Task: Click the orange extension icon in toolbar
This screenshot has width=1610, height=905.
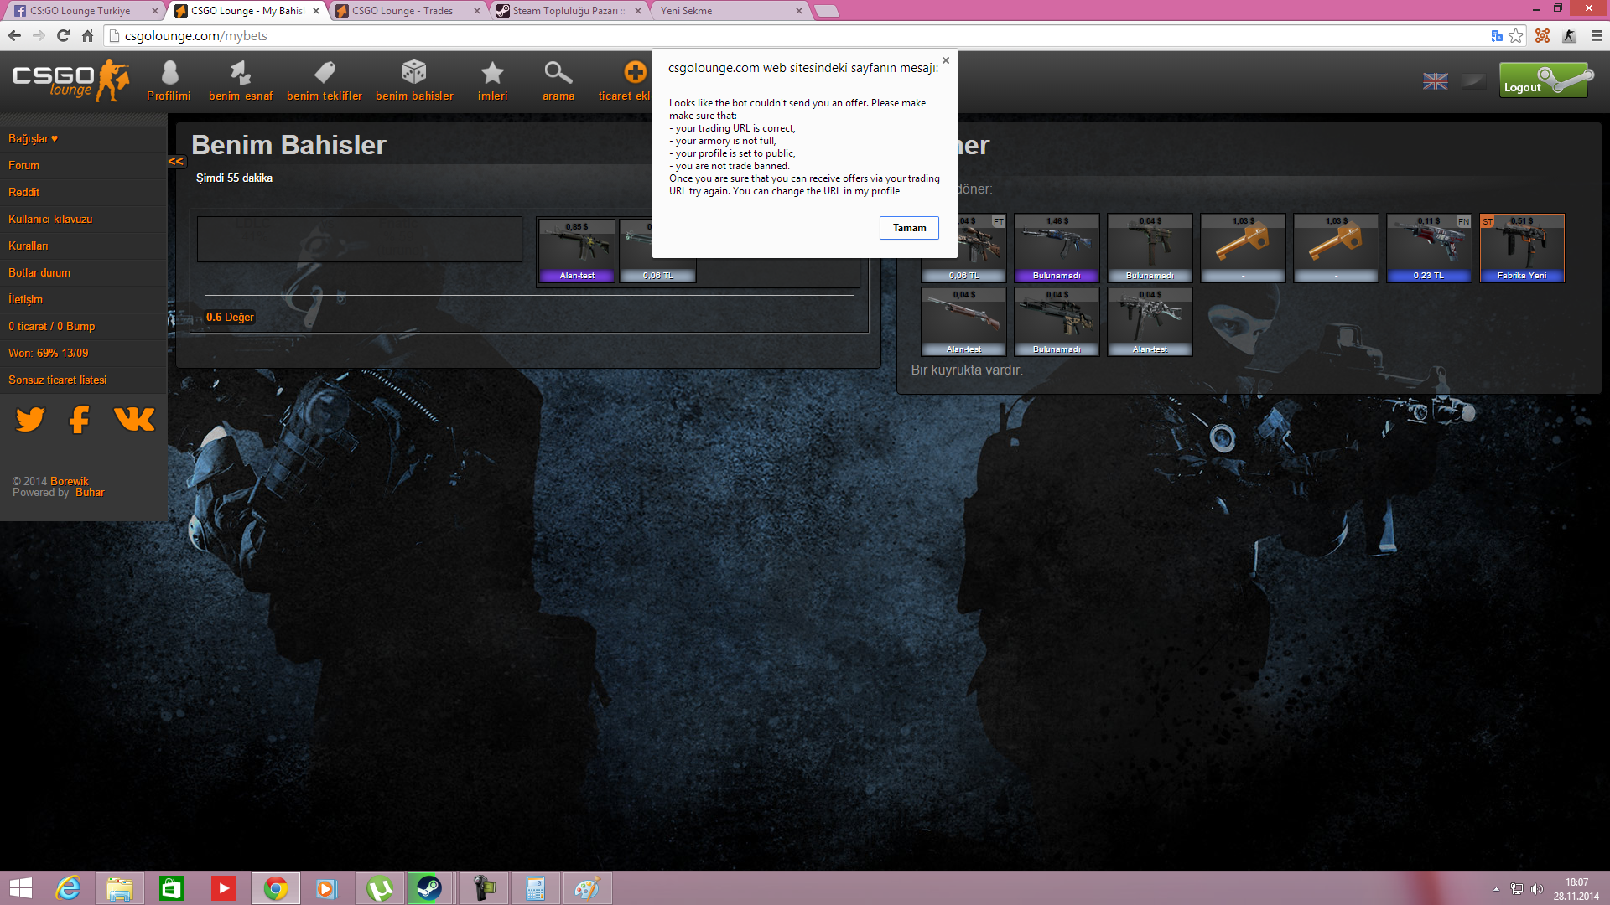Action: tap(1543, 35)
